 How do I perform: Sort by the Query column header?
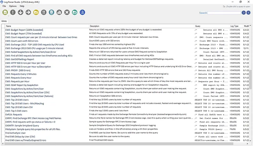click(x=212, y=26)
